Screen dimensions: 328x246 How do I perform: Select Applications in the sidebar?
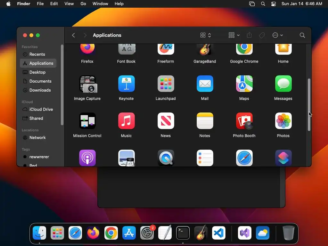point(38,63)
